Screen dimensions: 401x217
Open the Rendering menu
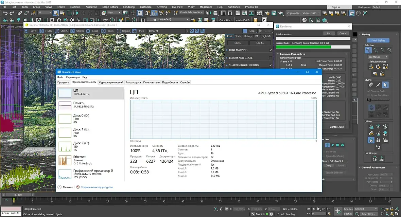click(128, 7)
